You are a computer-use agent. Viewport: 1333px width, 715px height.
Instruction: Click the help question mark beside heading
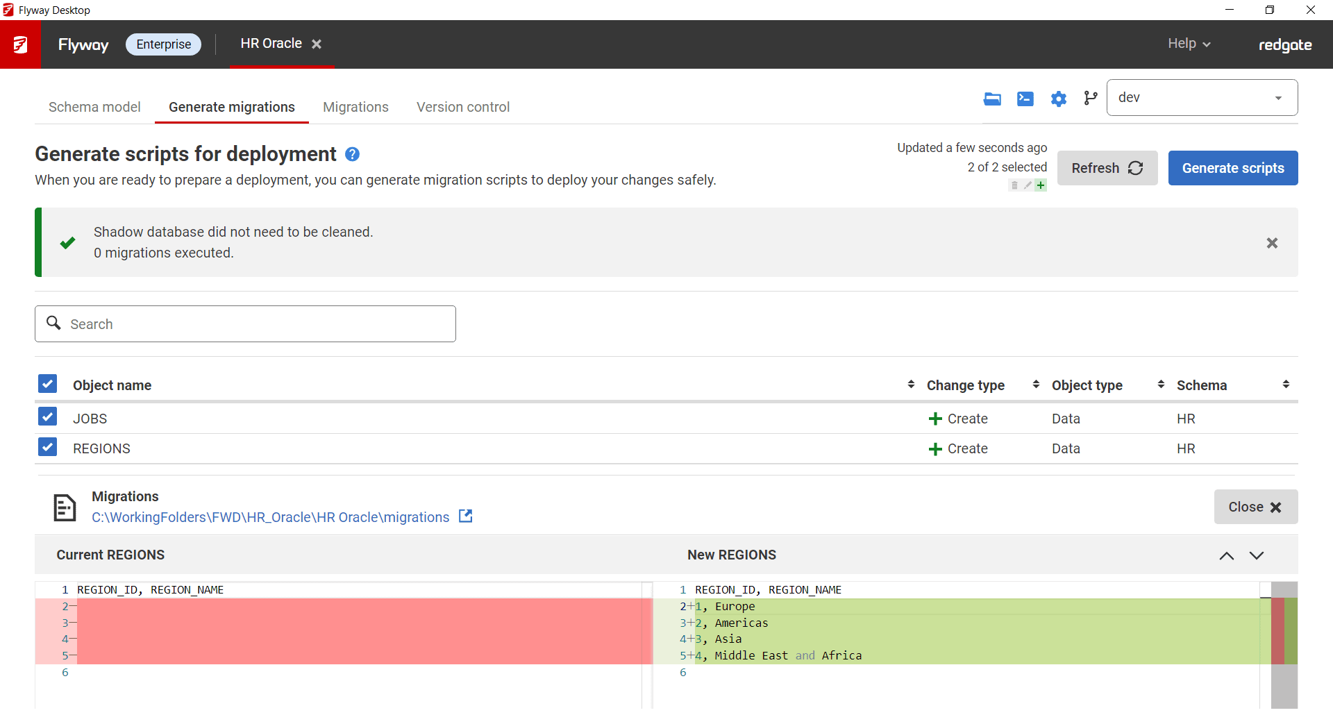click(x=352, y=154)
